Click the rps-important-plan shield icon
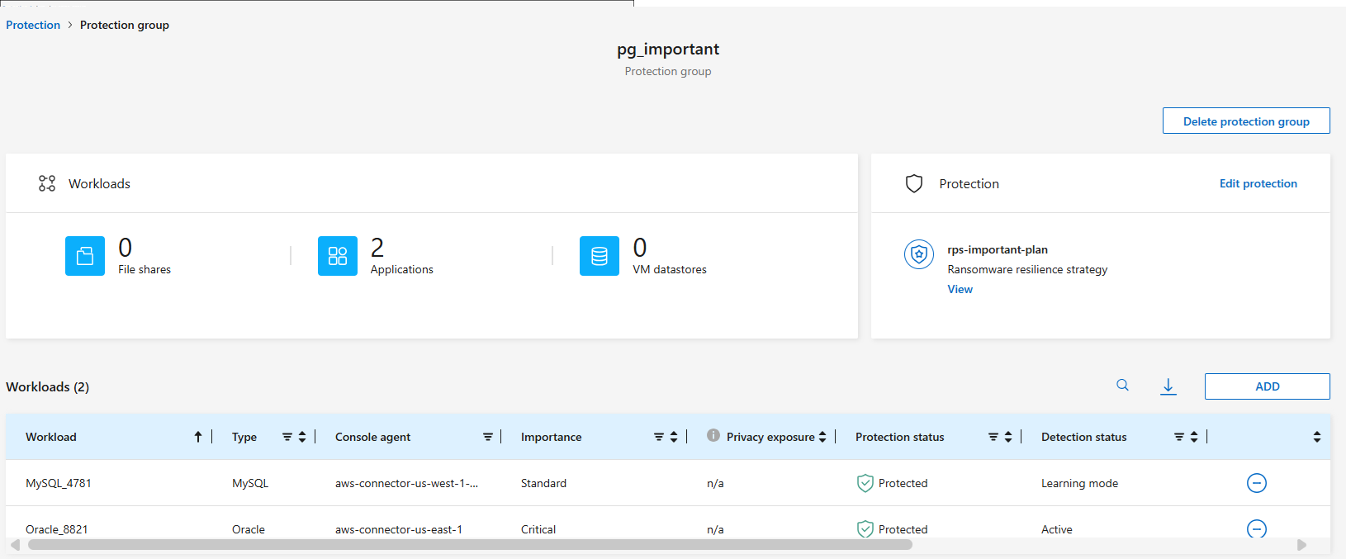The height and width of the screenshot is (559, 1346). [918, 254]
